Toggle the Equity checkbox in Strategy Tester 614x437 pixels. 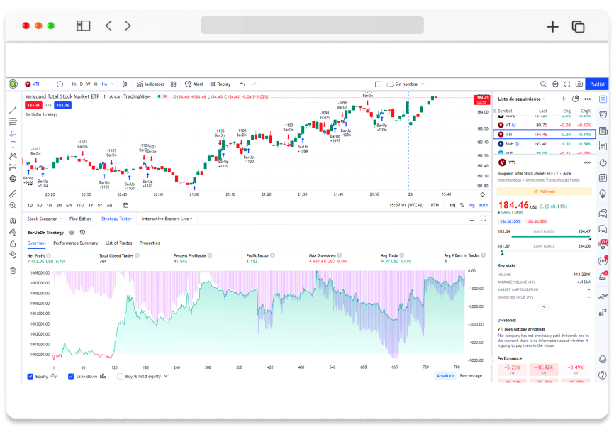30,377
